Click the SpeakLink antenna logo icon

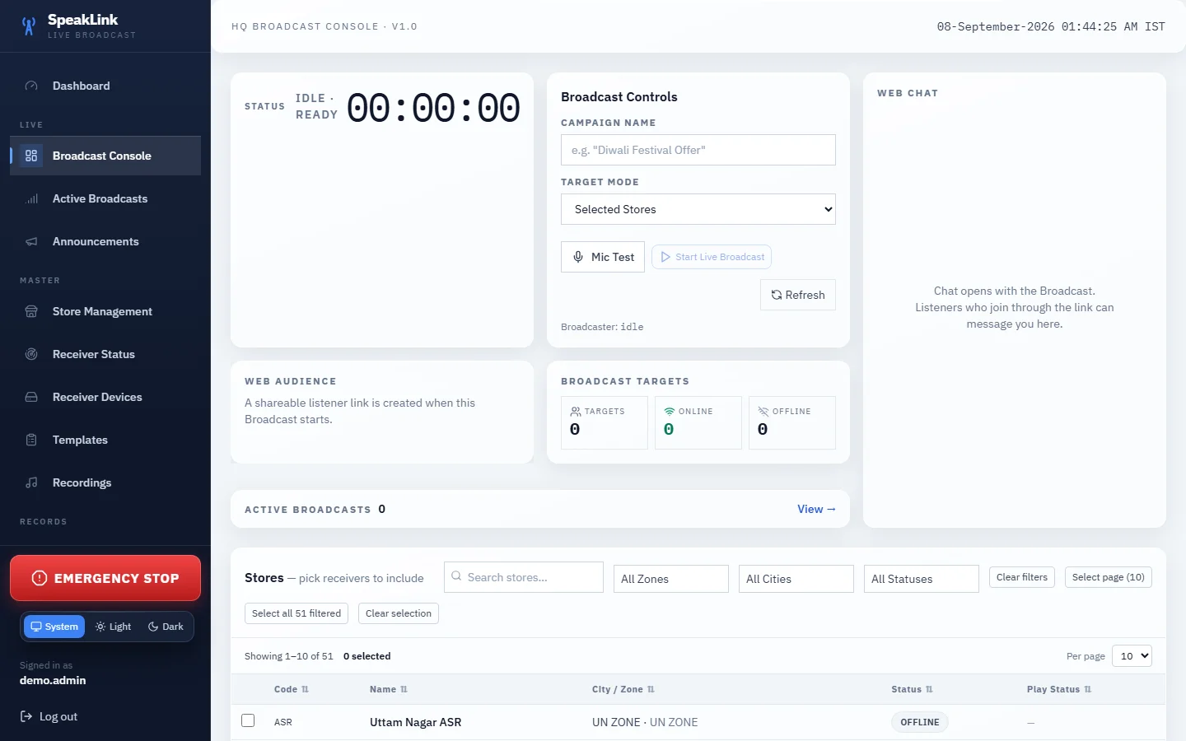(x=29, y=26)
